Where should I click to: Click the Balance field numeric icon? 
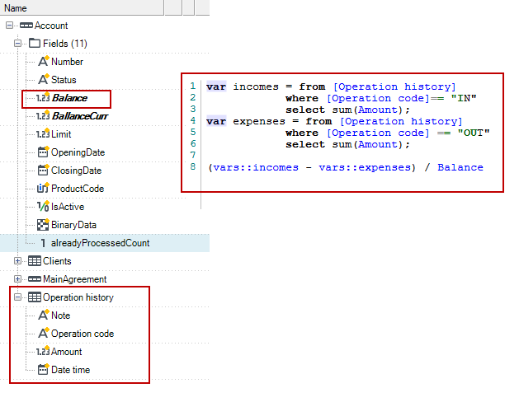(43, 97)
